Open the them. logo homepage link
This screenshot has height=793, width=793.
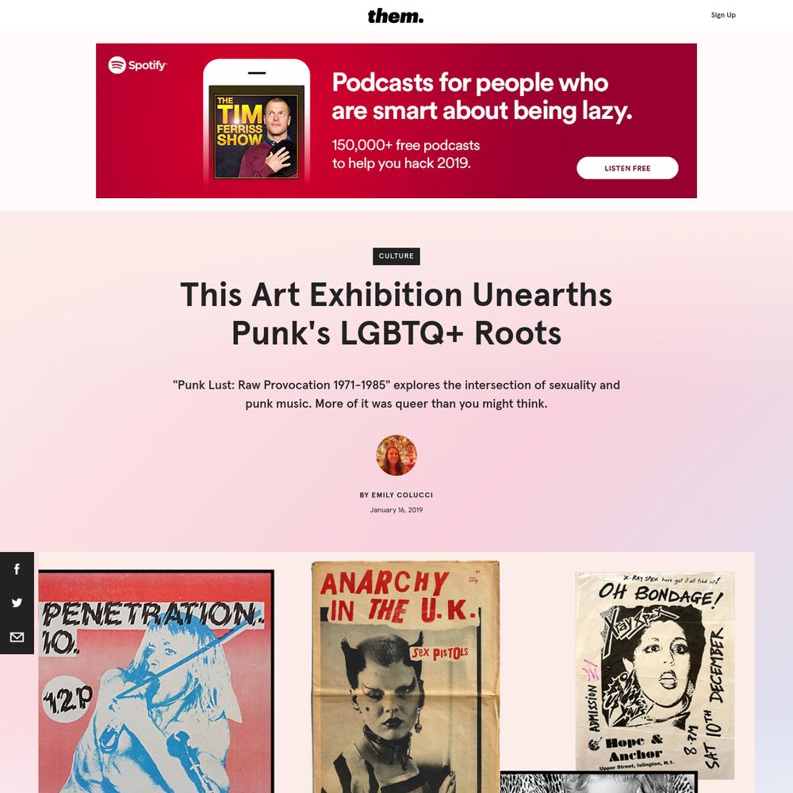(x=396, y=16)
